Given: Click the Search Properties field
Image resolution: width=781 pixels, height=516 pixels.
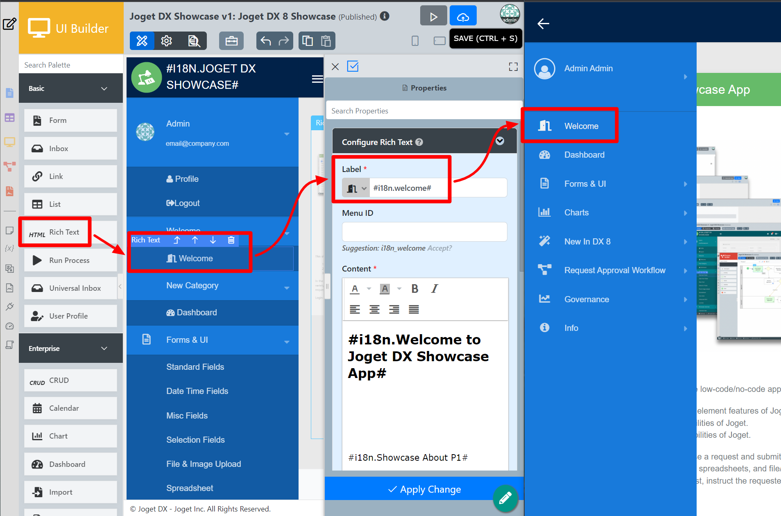Looking at the screenshot, I should point(424,111).
